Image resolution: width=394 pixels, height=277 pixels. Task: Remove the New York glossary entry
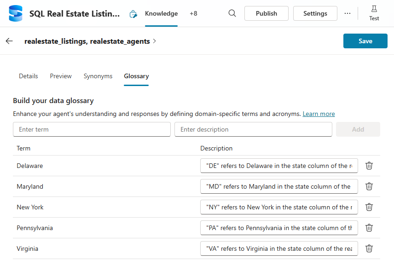pos(369,207)
